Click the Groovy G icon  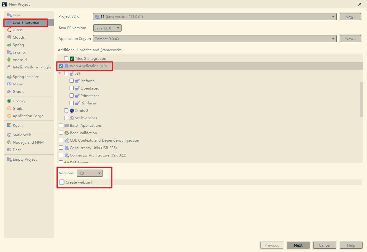coord(9,101)
